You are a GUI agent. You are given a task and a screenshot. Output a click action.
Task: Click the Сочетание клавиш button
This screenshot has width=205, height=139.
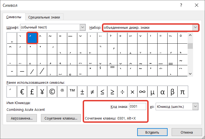[61, 118]
